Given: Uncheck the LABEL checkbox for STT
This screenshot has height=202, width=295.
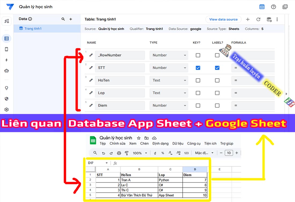Looking at the screenshot, I should tap(217, 68).
